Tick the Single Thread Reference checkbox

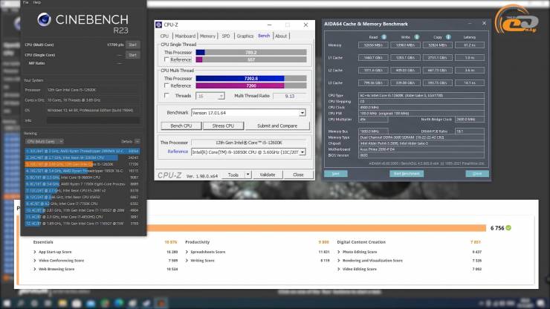(x=166, y=59)
